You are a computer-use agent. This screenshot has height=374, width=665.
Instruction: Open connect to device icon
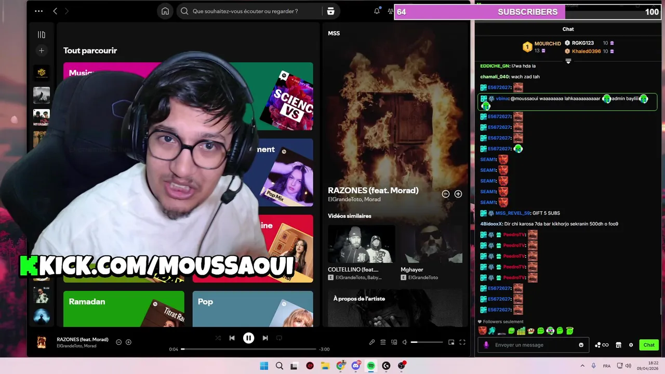click(x=394, y=342)
